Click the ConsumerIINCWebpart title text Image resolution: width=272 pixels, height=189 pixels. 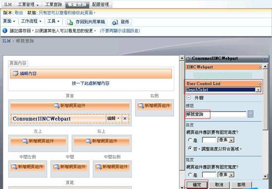pyautogui.click(x=42, y=119)
